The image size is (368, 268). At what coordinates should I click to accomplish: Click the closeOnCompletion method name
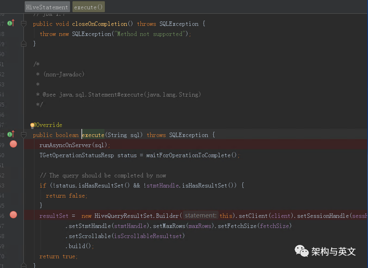click(100, 24)
